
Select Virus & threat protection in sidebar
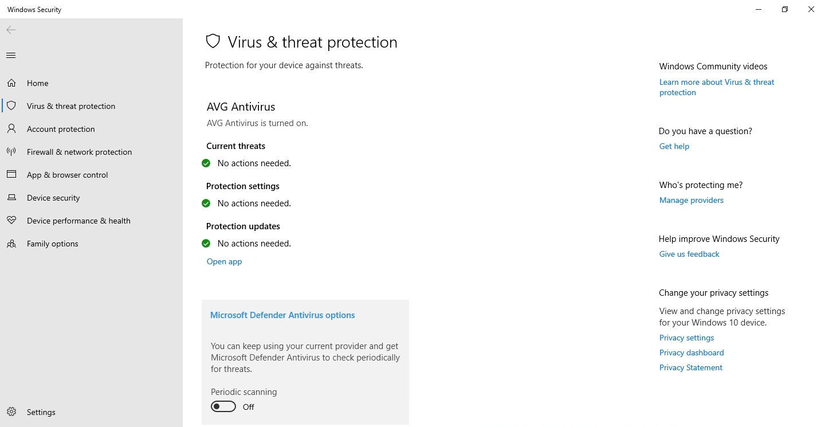coord(71,106)
